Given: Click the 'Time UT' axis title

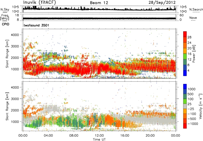Looking at the screenshot, I should pyautogui.click(x=99, y=139).
